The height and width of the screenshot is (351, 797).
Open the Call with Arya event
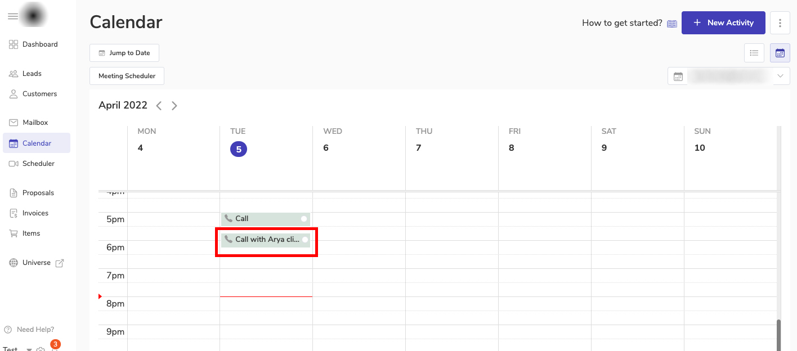262,240
